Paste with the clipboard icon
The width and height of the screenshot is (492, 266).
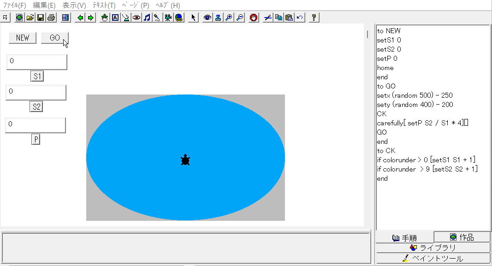(x=289, y=18)
